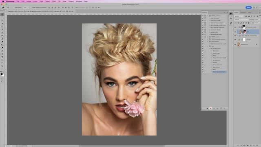Select the Hand tool
261x147 pixels.
(2, 63)
